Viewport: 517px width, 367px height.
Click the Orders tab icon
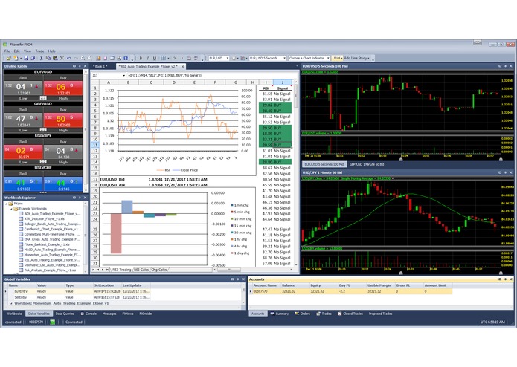tap(297, 314)
